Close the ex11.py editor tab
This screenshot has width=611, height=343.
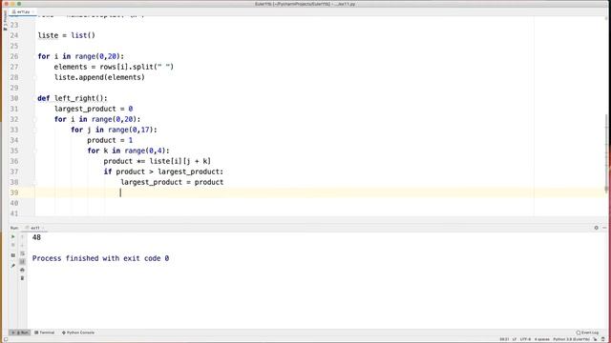pyautogui.click(x=33, y=12)
